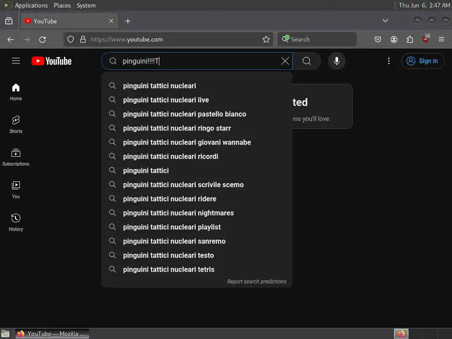Click the URL address bar
This screenshot has width=452, height=339.
(168, 39)
